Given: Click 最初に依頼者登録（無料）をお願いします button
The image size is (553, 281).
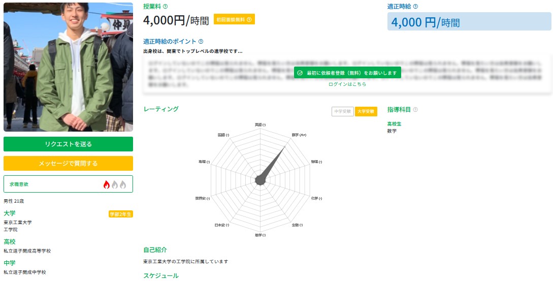Looking at the screenshot, I should [x=347, y=73].
